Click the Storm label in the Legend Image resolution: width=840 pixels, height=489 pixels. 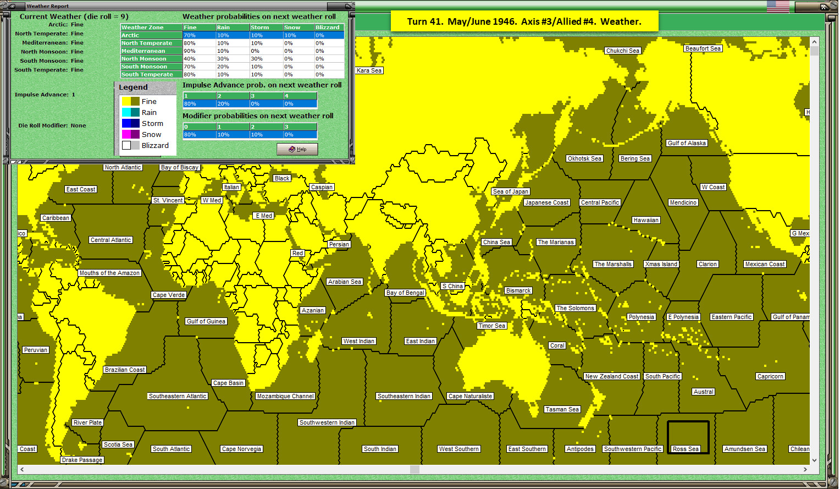(x=152, y=123)
